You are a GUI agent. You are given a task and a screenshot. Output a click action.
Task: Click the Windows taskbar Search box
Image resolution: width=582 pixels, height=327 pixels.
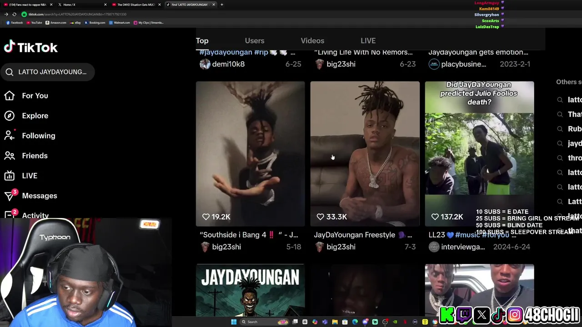(264, 322)
